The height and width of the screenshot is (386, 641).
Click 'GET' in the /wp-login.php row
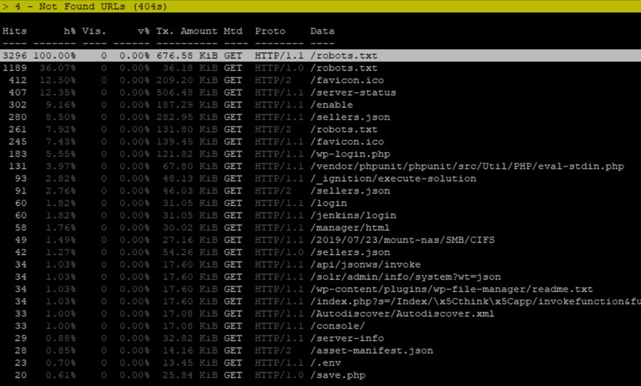tap(233, 154)
